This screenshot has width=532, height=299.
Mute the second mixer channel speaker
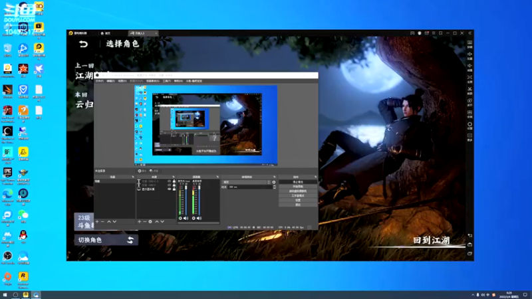pos(199,219)
